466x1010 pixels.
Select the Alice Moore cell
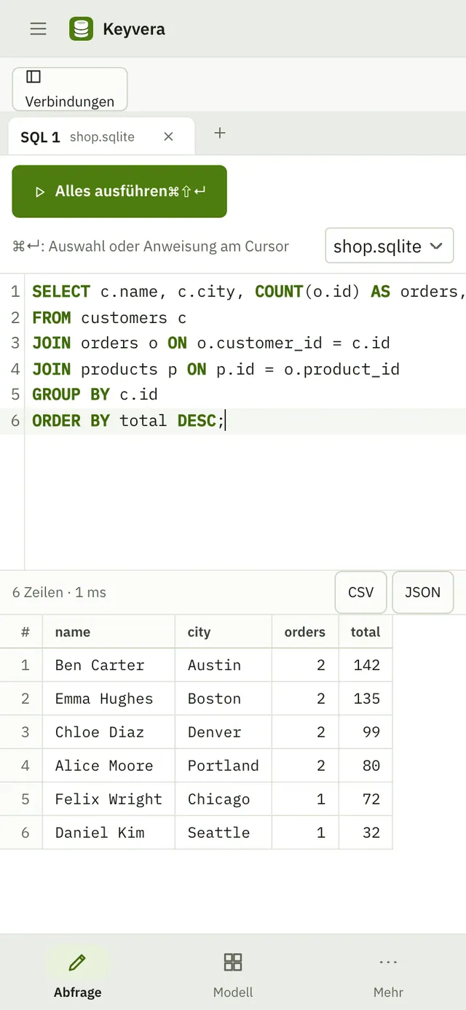tap(109, 766)
